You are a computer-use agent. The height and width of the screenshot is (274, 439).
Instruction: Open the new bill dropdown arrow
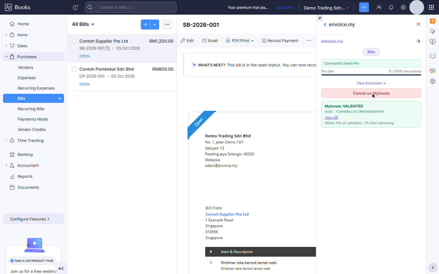(x=155, y=24)
